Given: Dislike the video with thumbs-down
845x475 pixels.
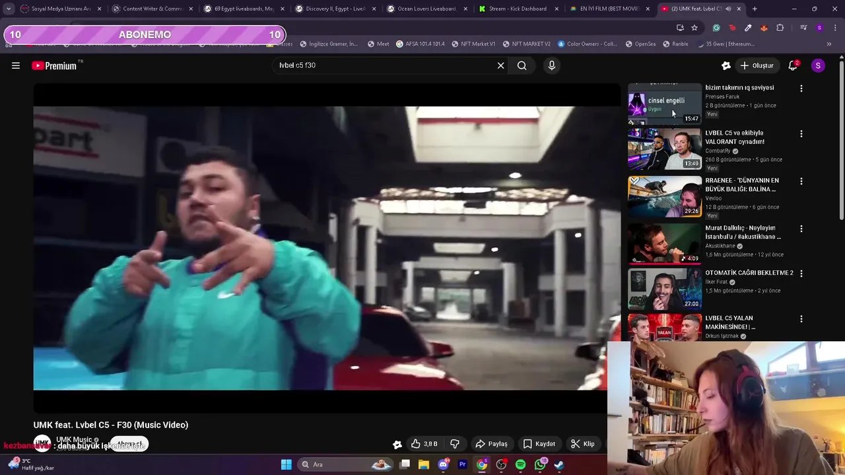Looking at the screenshot, I should 455,444.
